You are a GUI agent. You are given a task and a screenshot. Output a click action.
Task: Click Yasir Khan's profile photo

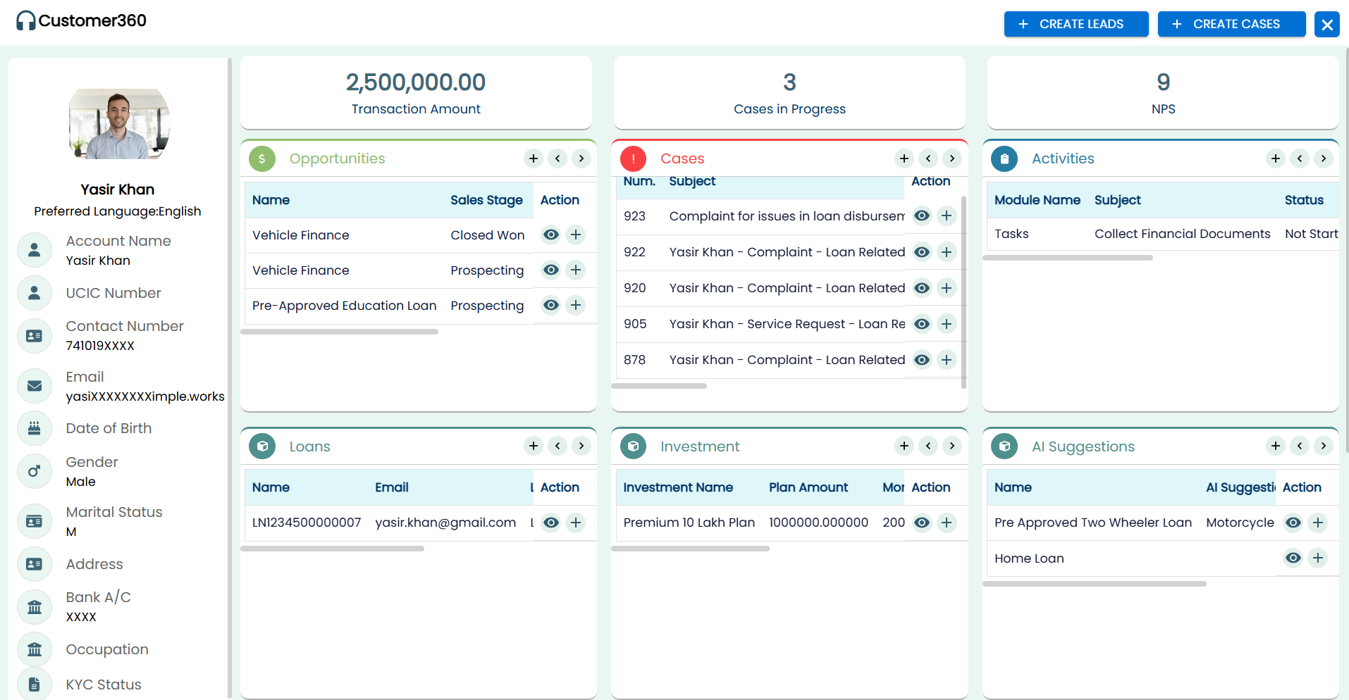click(118, 124)
